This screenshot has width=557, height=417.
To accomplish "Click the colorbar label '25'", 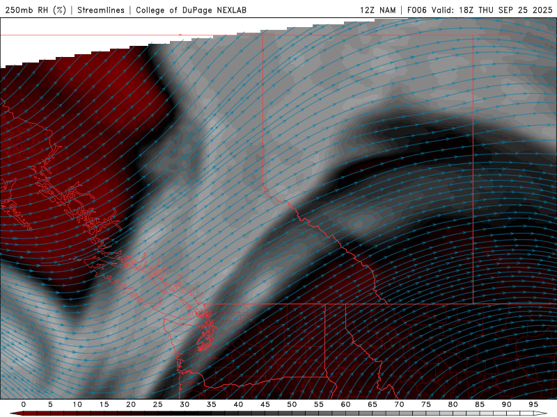I will pyautogui.click(x=158, y=404).
